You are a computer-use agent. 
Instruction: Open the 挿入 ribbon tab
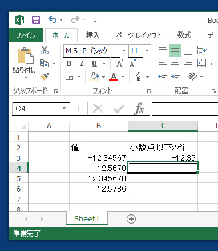click(x=92, y=35)
